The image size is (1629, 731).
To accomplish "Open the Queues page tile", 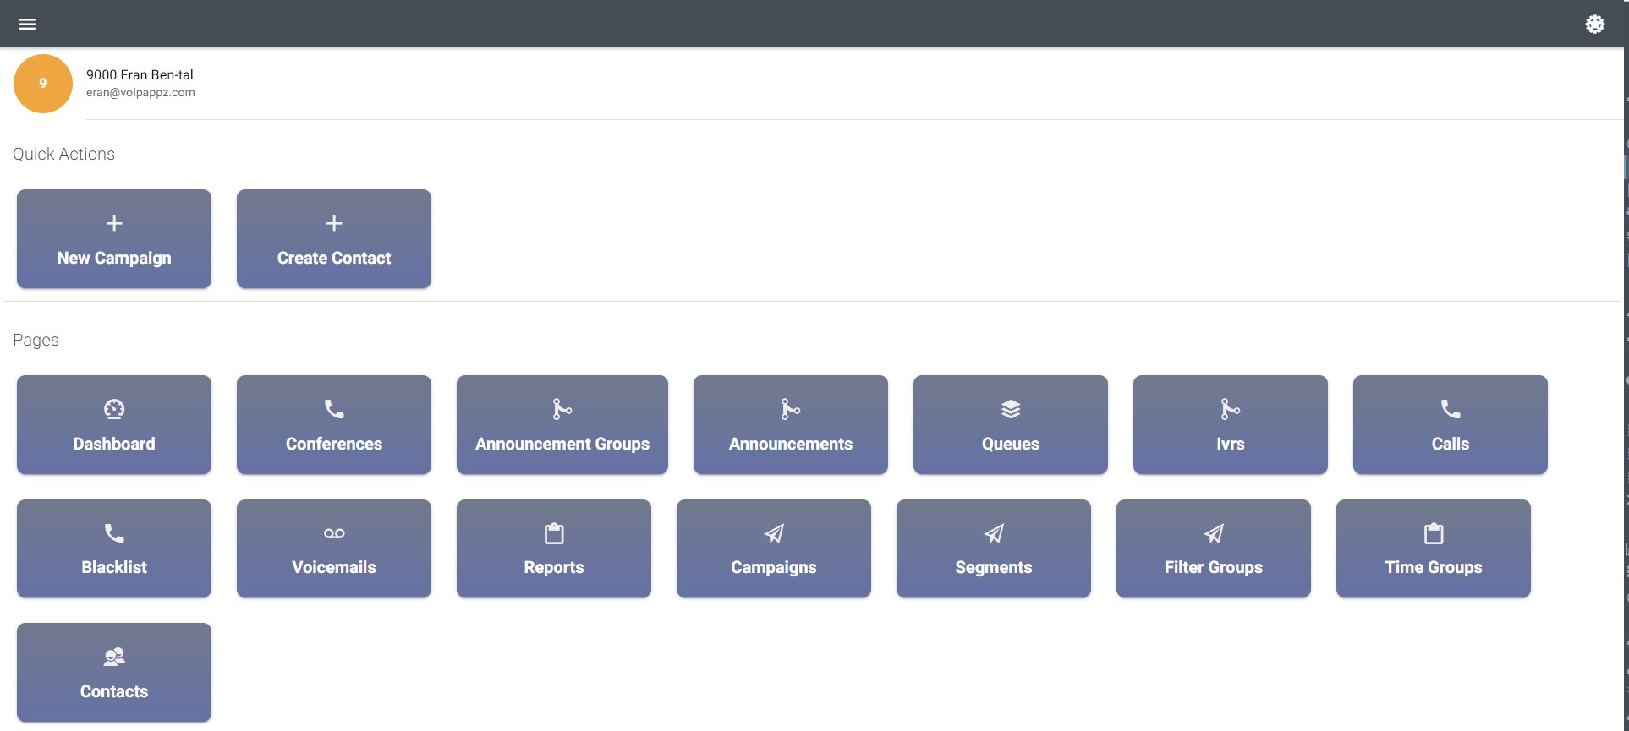I will tap(1011, 425).
